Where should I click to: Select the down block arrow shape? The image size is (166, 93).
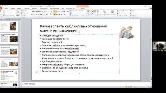click(x=96, y=13)
